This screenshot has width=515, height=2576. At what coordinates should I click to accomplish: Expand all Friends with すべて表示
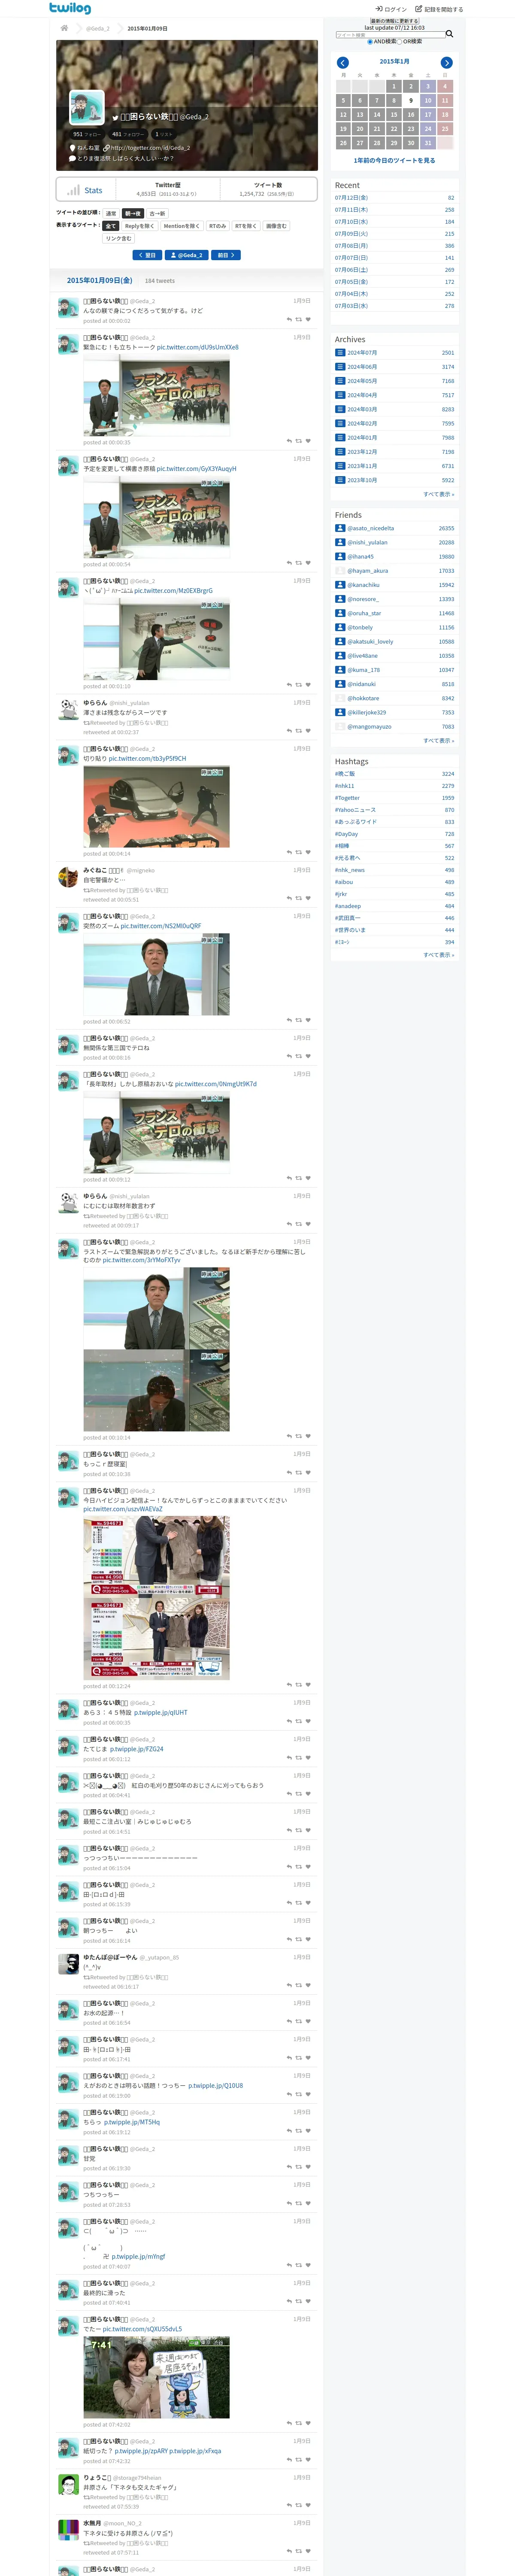point(438,741)
